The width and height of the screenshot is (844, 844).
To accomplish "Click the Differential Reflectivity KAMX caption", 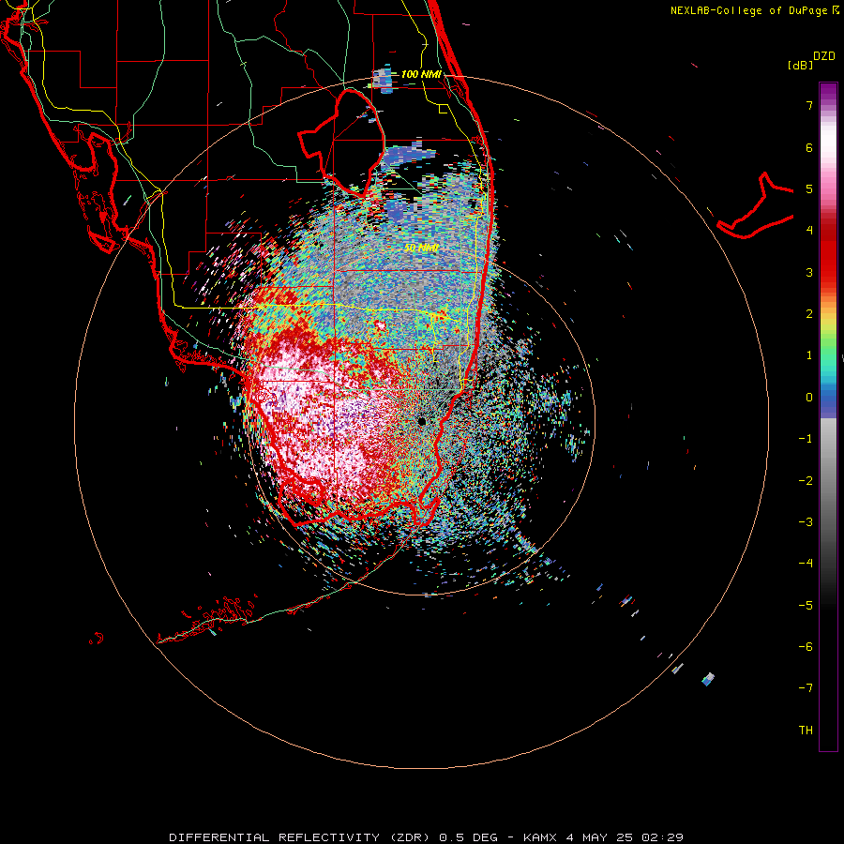I will tap(427, 837).
